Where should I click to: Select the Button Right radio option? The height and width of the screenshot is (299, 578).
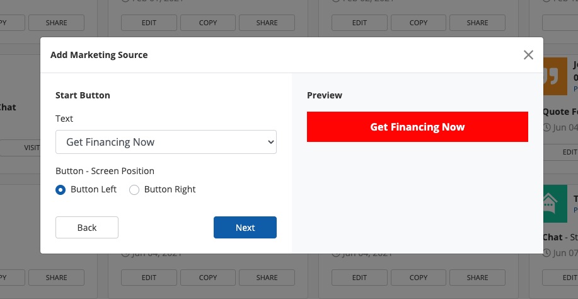134,190
